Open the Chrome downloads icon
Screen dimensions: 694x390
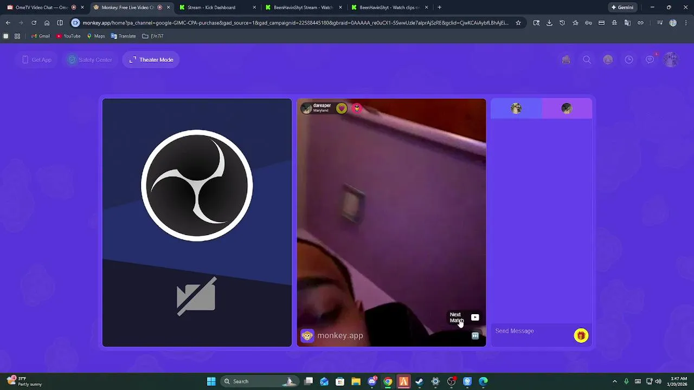point(549,23)
